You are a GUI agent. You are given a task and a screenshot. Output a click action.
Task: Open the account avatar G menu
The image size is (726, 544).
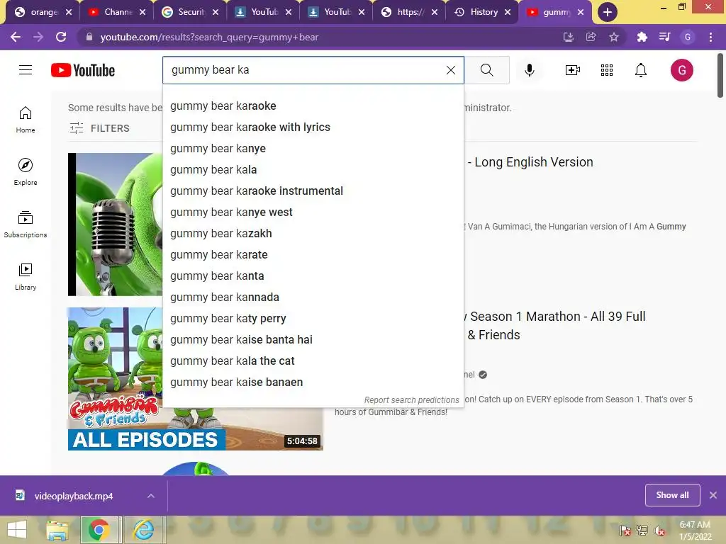click(x=681, y=70)
